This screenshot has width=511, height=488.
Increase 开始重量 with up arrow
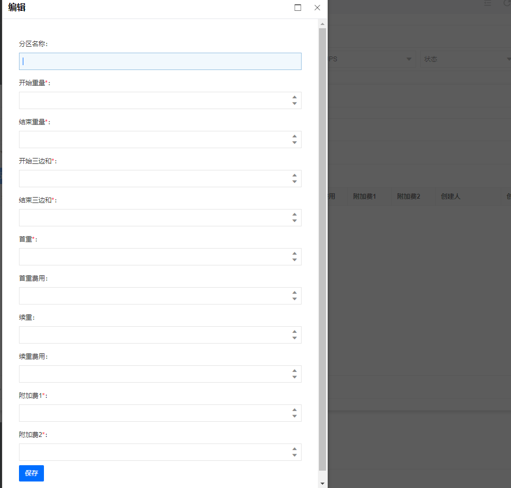295,97
